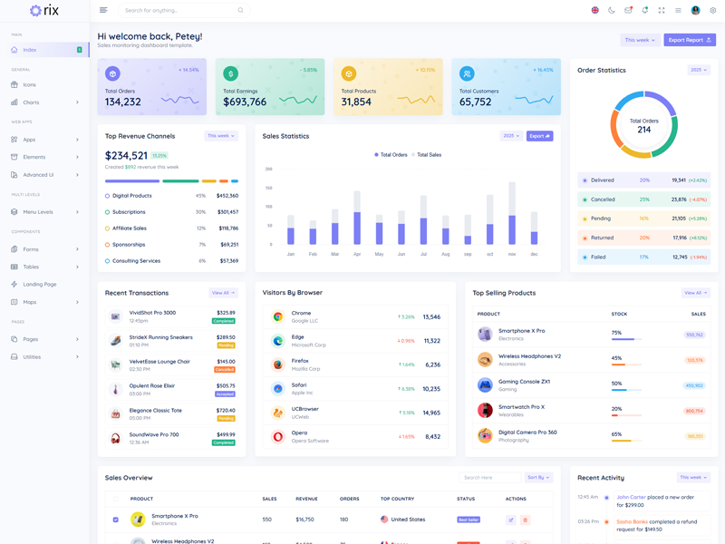Open the settings gear icon
The image size is (725, 544).
[x=713, y=10]
